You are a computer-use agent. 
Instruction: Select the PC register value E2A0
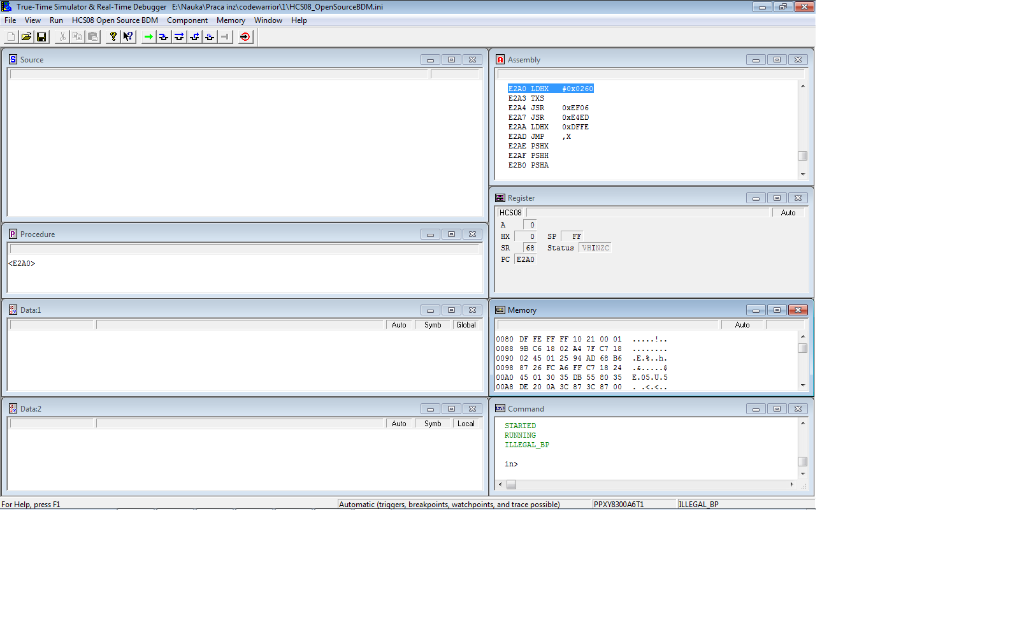click(526, 259)
